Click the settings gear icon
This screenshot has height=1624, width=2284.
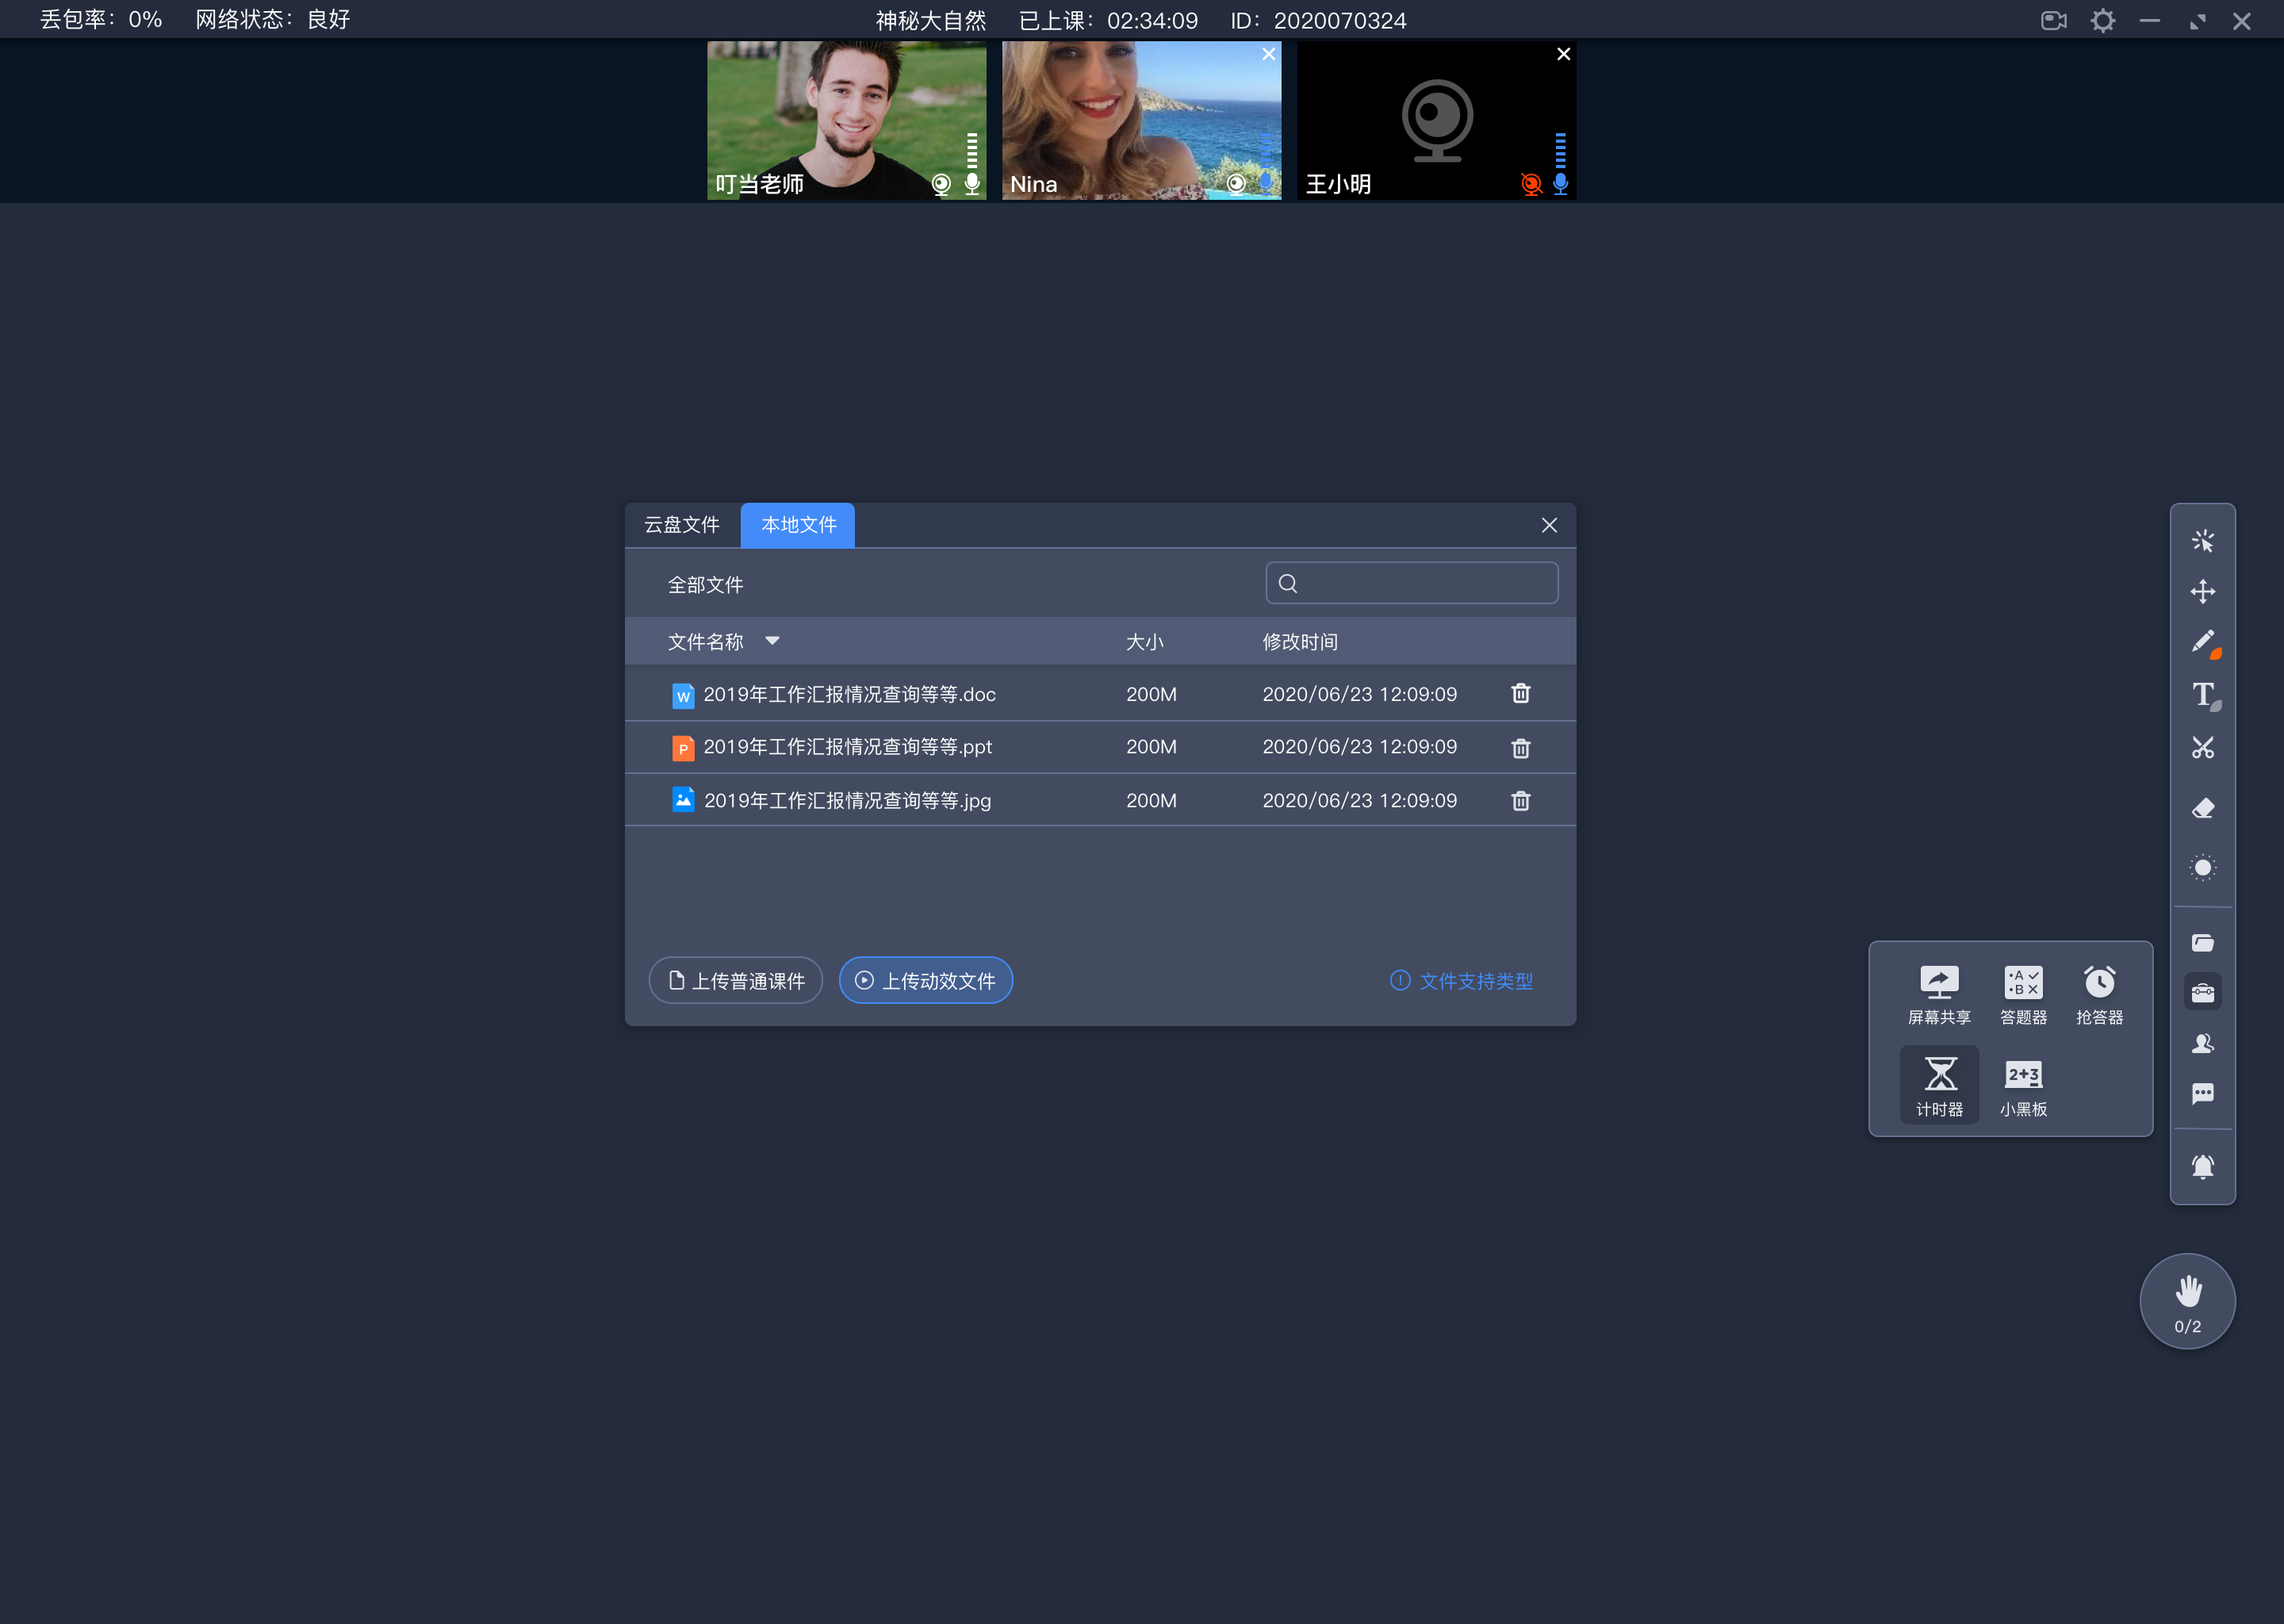click(2103, 19)
